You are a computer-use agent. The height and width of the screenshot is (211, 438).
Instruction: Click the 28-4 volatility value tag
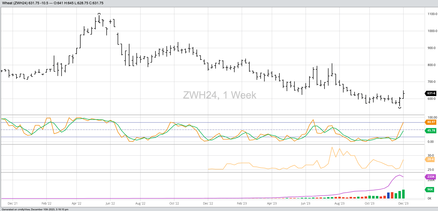coord(430,159)
